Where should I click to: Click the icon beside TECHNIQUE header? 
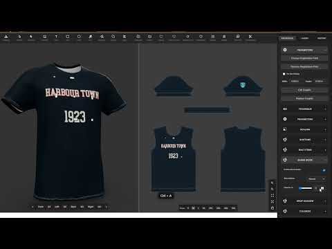tap(285, 109)
